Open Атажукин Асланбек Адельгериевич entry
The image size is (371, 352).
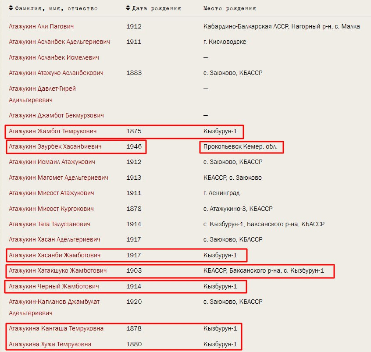click(x=59, y=42)
